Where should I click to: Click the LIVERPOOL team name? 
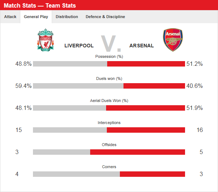[x=79, y=46]
